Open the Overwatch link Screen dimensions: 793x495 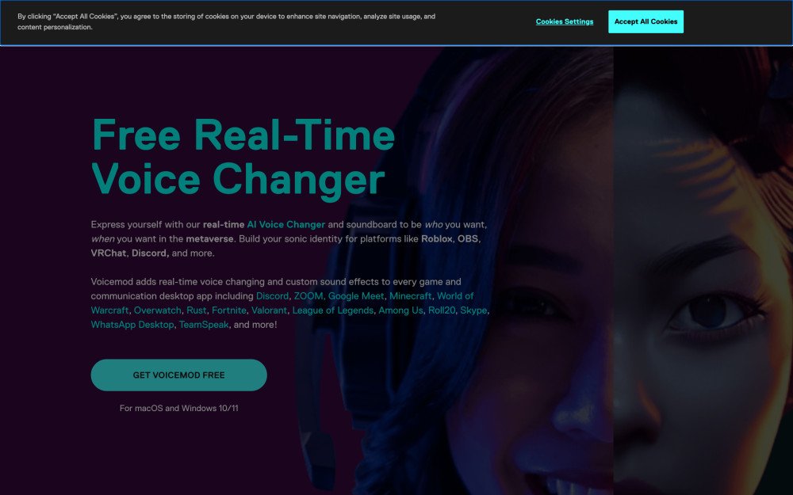tap(157, 310)
